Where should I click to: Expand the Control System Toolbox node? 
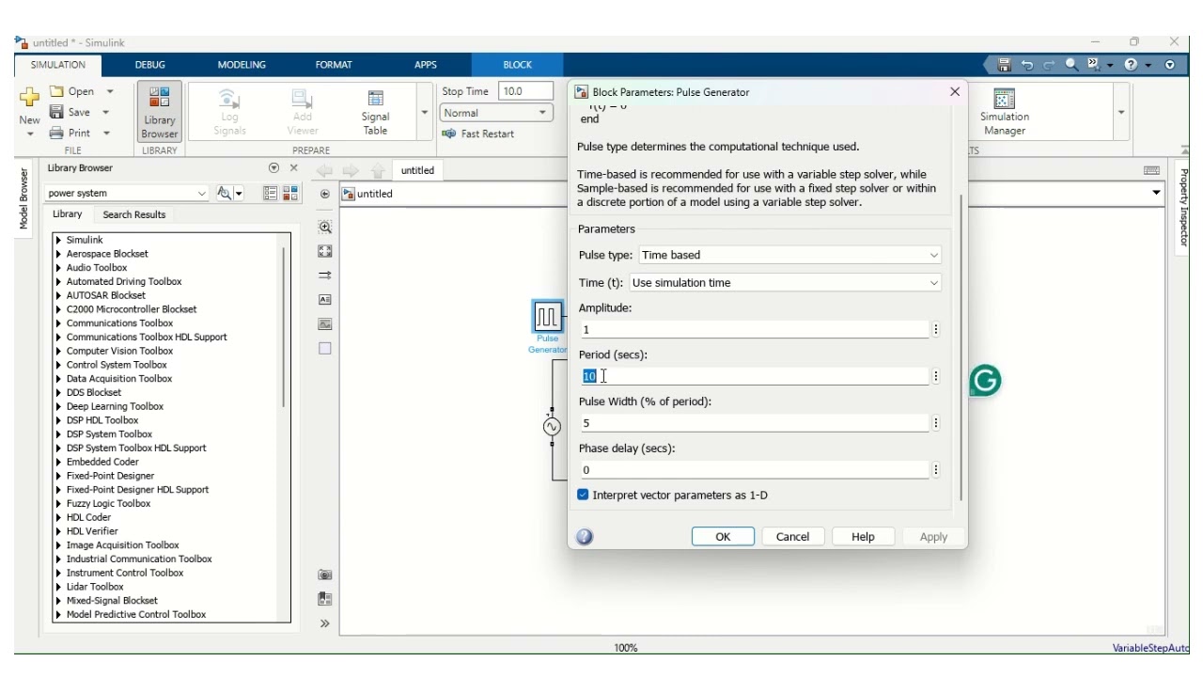point(59,365)
